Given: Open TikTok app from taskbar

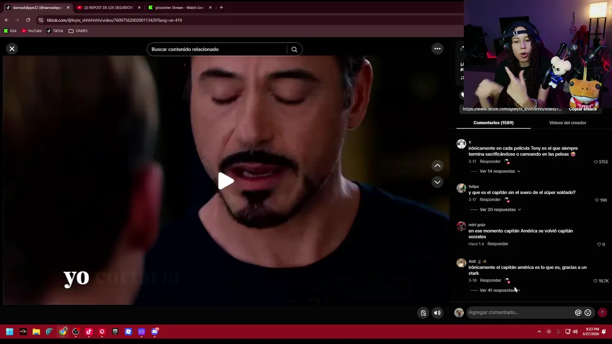Looking at the screenshot, I should [x=89, y=332].
